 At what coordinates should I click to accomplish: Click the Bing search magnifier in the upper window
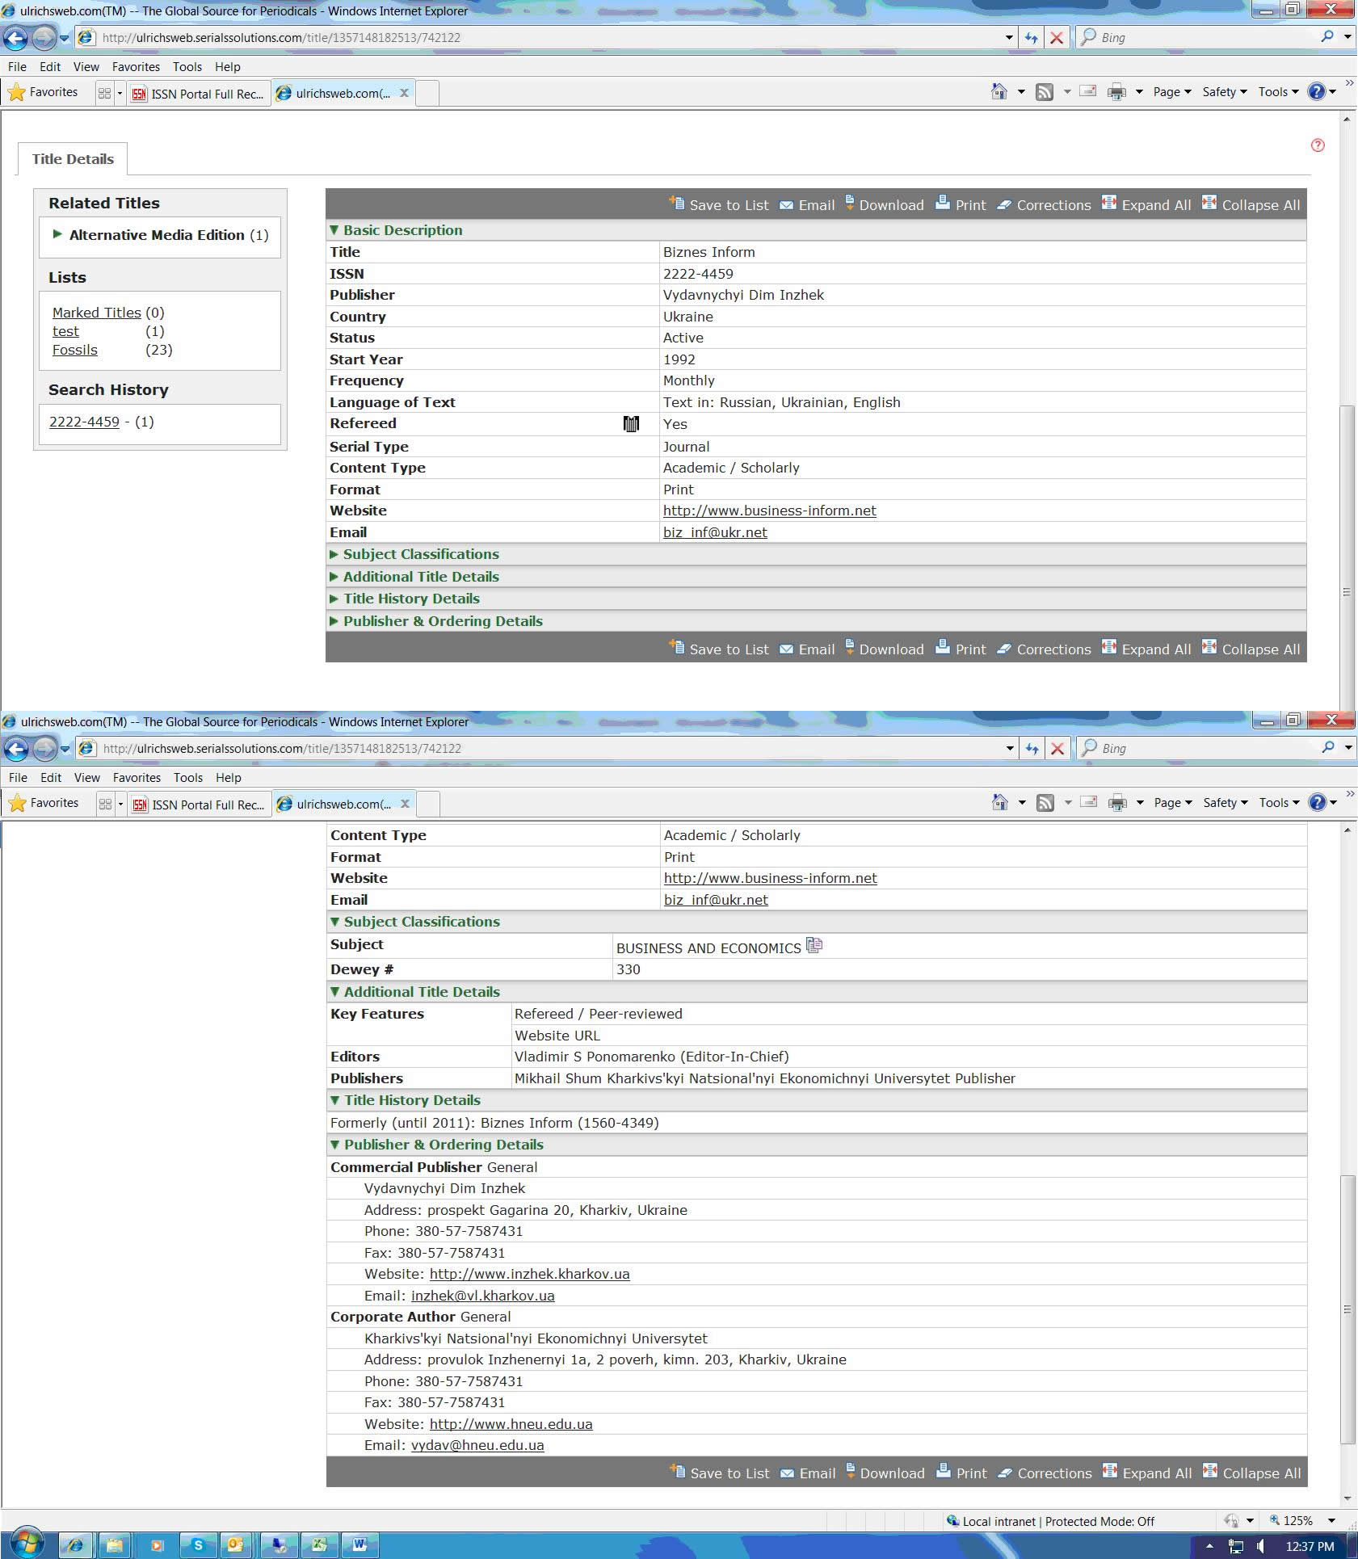(1326, 37)
